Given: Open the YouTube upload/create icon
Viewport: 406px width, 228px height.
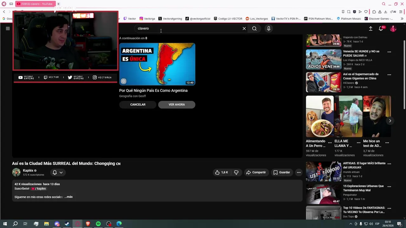Looking at the screenshot, I should (370, 28).
